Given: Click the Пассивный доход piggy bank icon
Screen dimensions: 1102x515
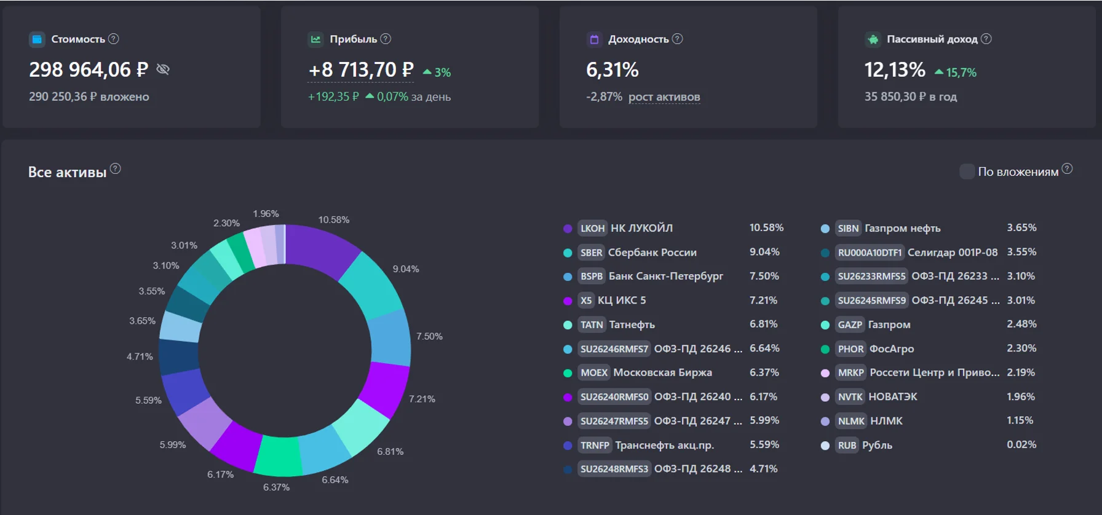Looking at the screenshot, I should [x=873, y=39].
